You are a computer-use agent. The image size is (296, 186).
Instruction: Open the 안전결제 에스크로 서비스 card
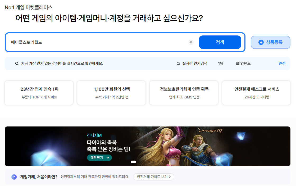[x=256, y=93]
